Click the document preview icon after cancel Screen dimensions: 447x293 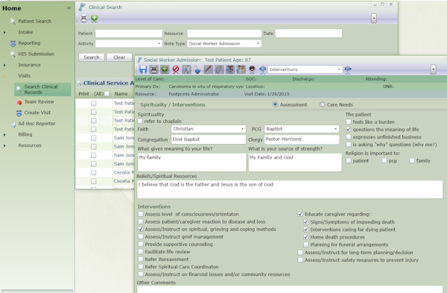point(186,69)
